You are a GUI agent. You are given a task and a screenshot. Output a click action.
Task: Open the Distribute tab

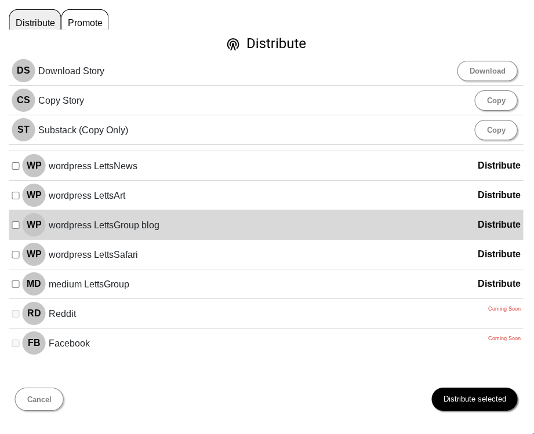pyautogui.click(x=35, y=20)
